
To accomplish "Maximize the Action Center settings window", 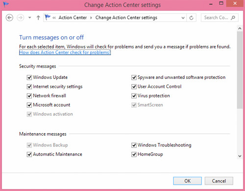I will pyautogui.click(x=221, y=3).
